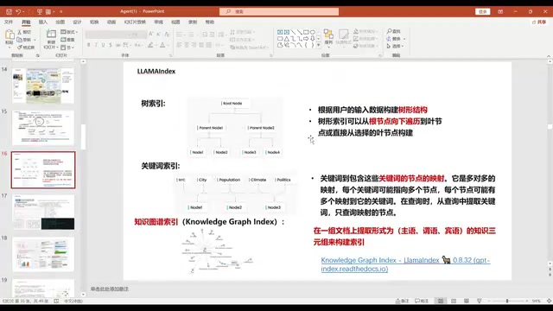Viewport: 553px width, 311px height.
Task: Expand the shapes gallery more arrow
Action: pyautogui.click(x=319, y=45)
